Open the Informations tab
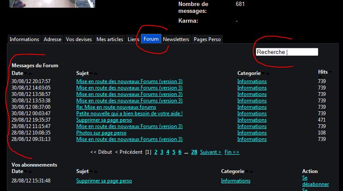The height and width of the screenshot is (191, 343). point(24,39)
